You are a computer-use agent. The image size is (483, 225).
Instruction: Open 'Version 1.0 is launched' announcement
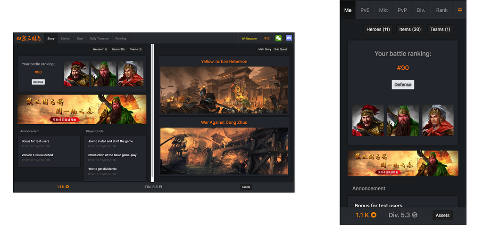pyautogui.click(x=37, y=155)
